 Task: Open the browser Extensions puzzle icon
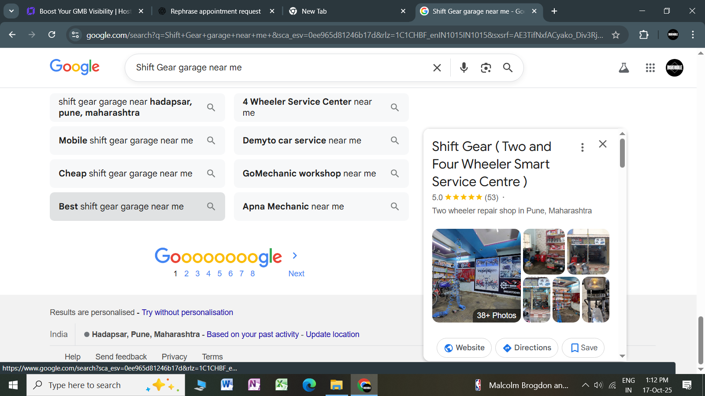click(644, 35)
